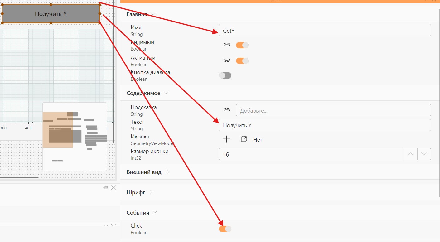Pin the lower-left panel with pushpin icon

pos(105,187)
